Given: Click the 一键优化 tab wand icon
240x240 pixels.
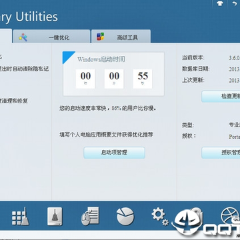Looking at the screenshot, I should 23,37.
